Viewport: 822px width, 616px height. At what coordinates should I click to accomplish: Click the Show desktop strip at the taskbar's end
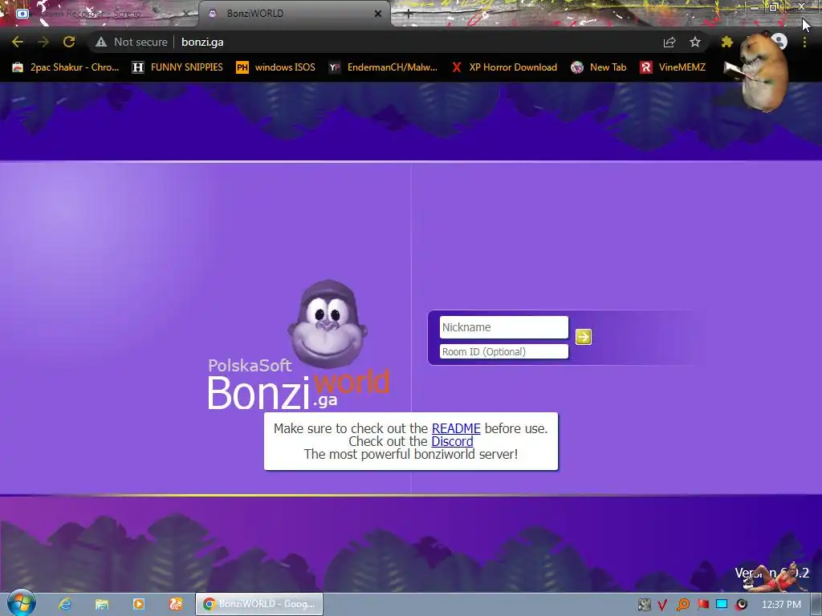[x=817, y=605]
